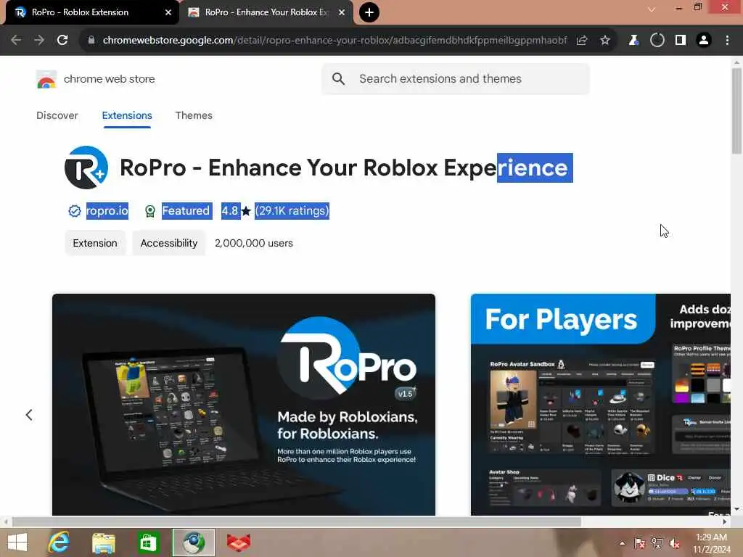
Task: Close the RoPro - Roblox Extension tab
Action: coord(168,12)
